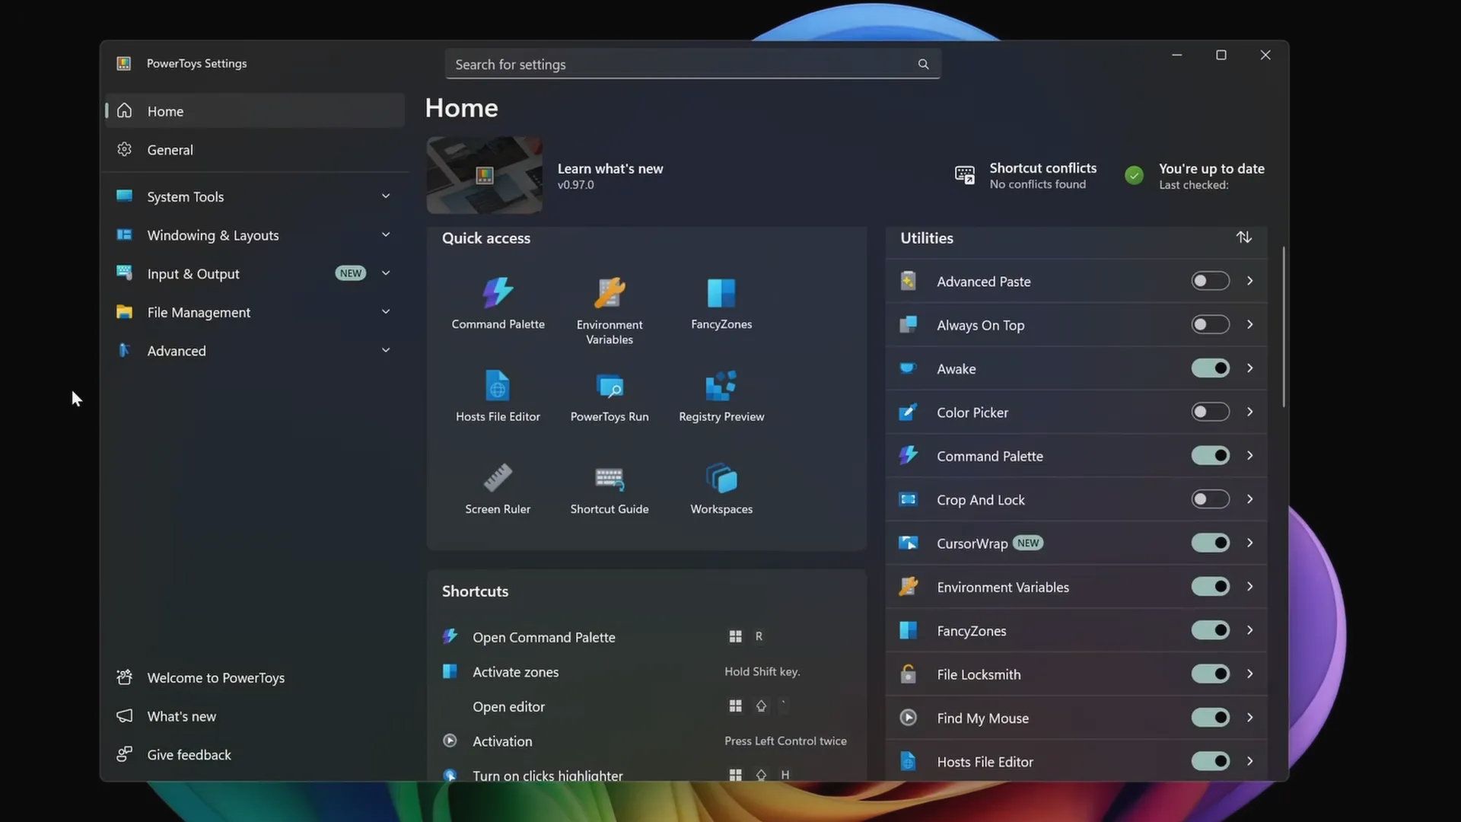This screenshot has height=822, width=1461.
Task: Open FancyZones from Quick access
Action: 721,303
